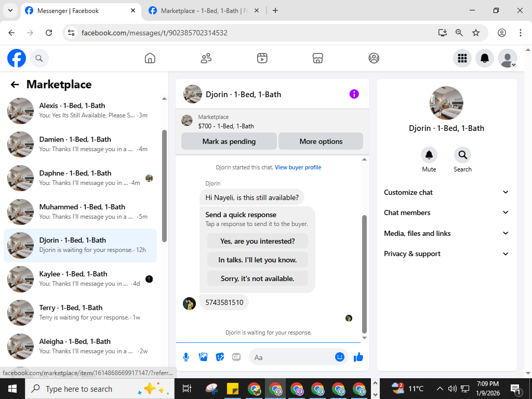
Task: Select the Djorin · 1-Bed, 1-Bath conversation
Action: coord(81,245)
